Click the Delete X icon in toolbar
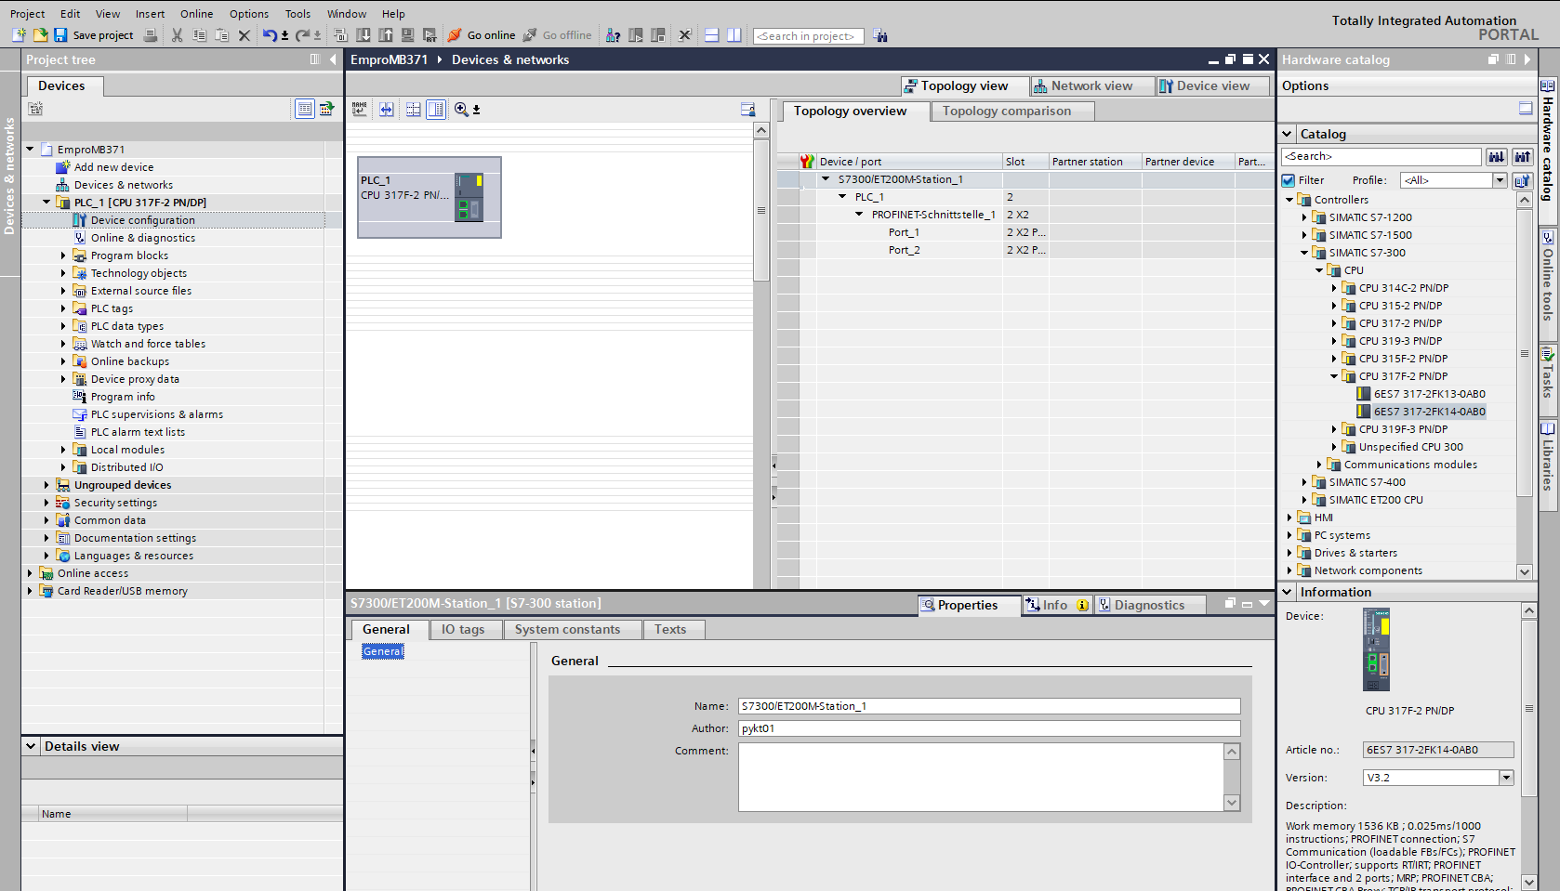The width and height of the screenshot is (1560, 891). (x=245, y=35)
